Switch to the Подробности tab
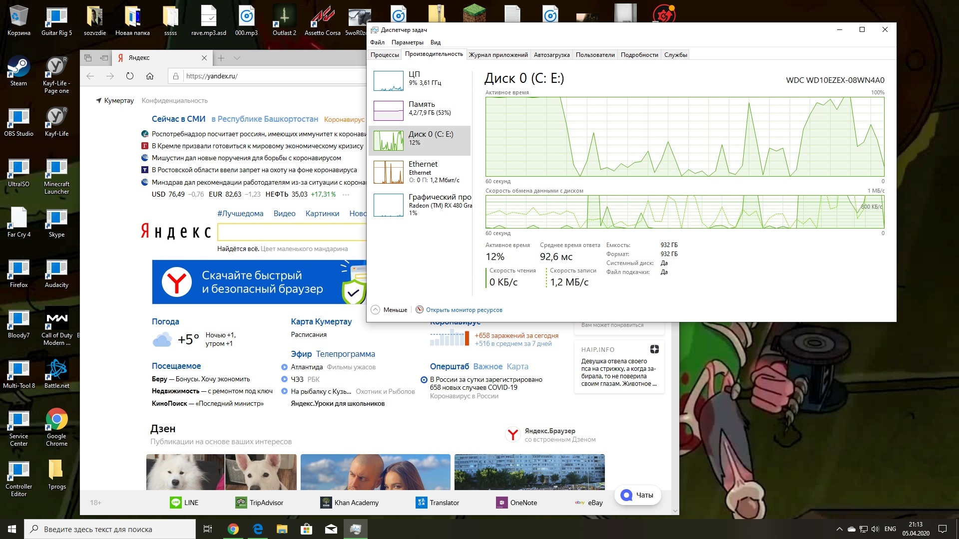Image resolution: width=959 pixels, height=539 pixels. 639,55
